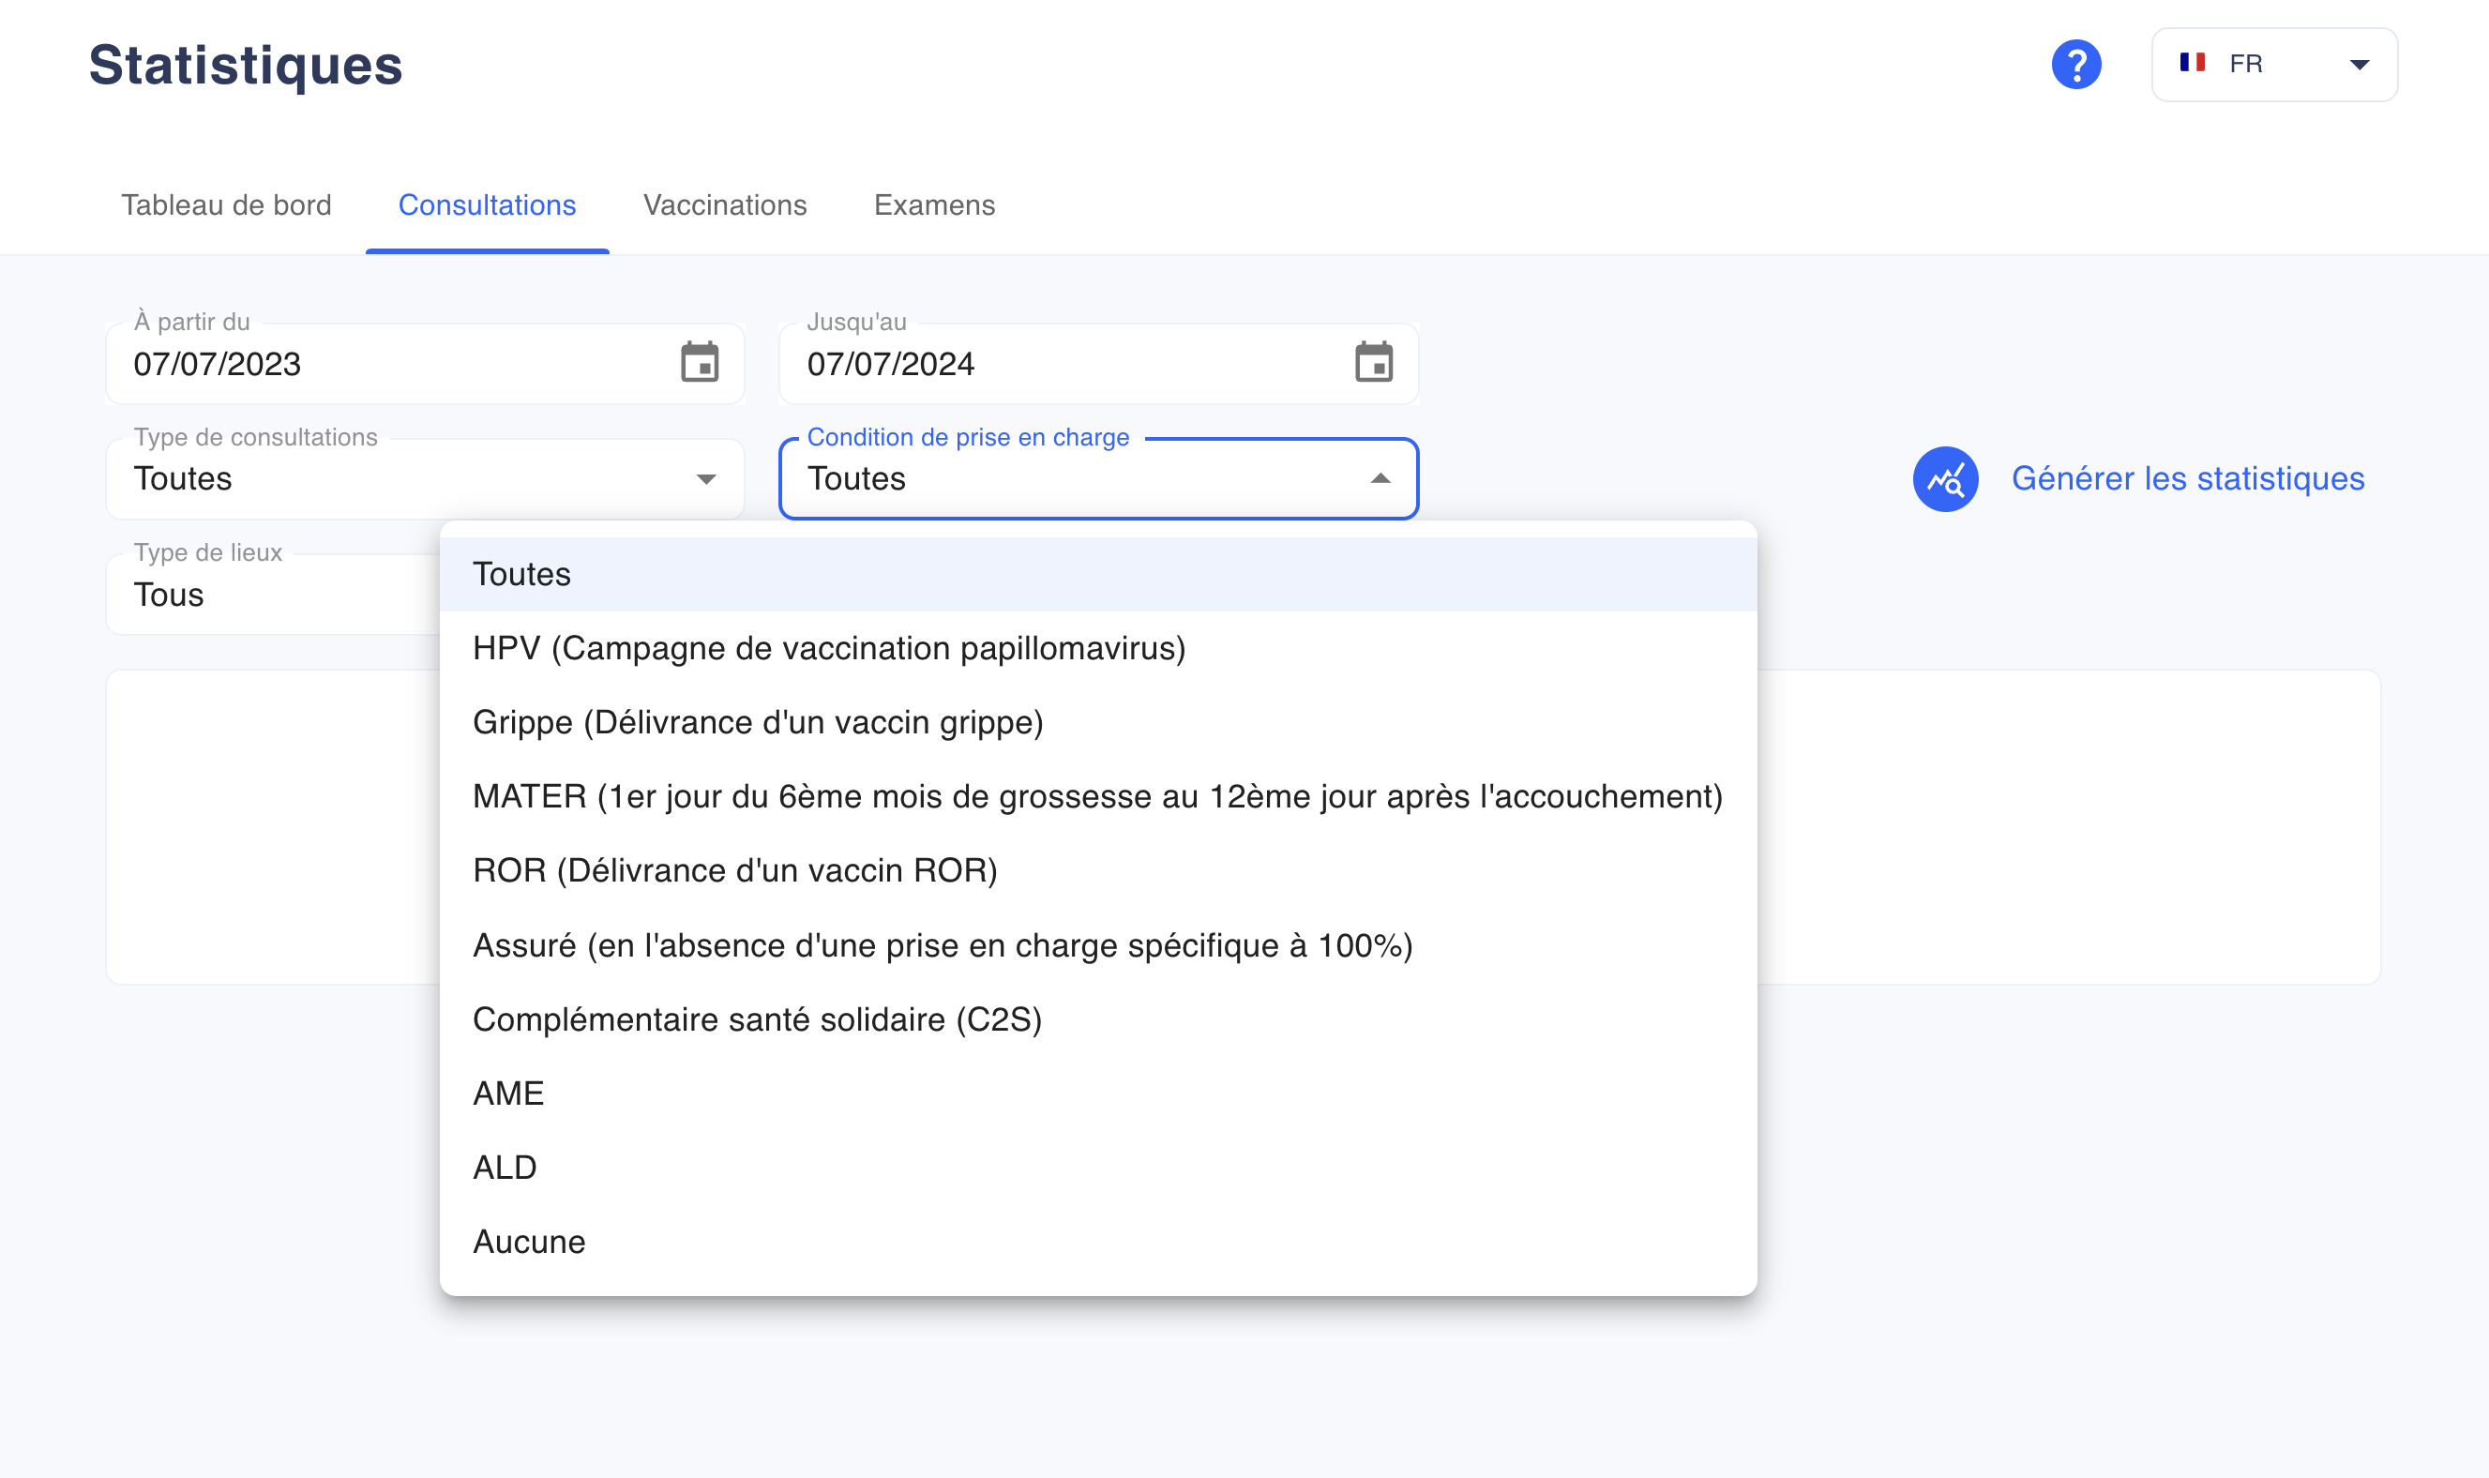Click the end date field 07/07/2024
The image size is (2489, 1478).
[x=1098, y=364]
